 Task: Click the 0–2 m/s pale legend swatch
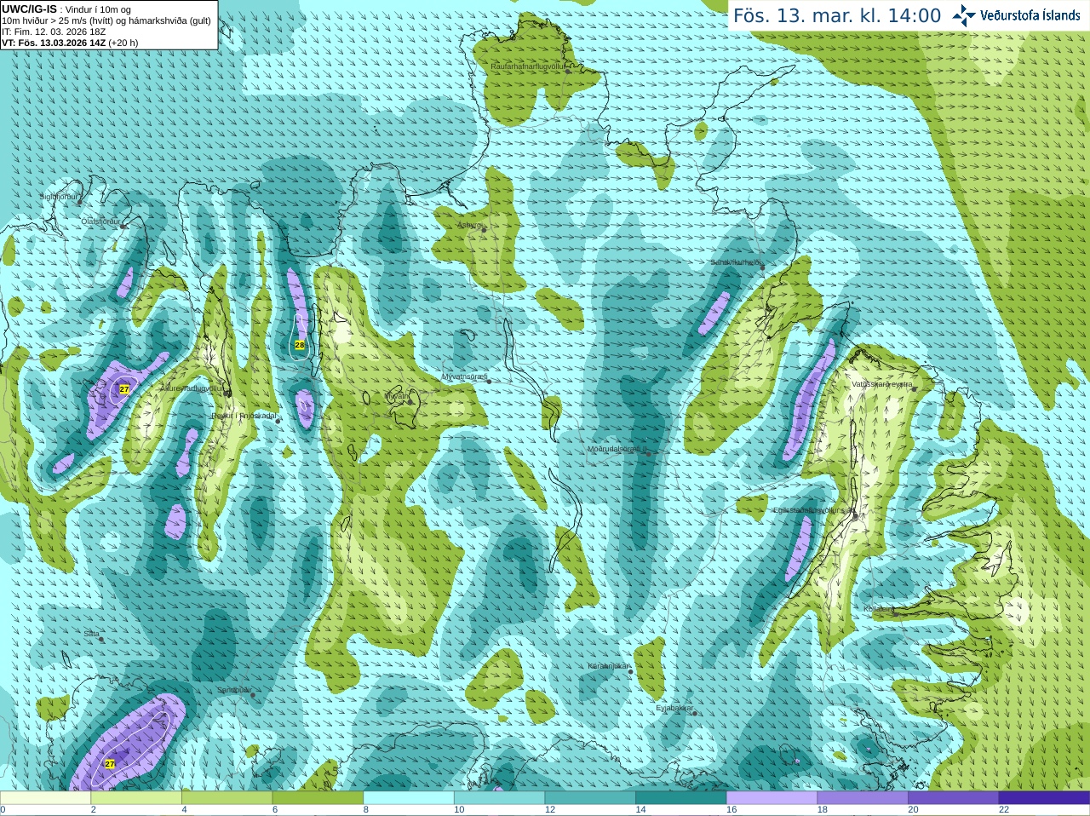pyautogui.click(x=46, y=798)
